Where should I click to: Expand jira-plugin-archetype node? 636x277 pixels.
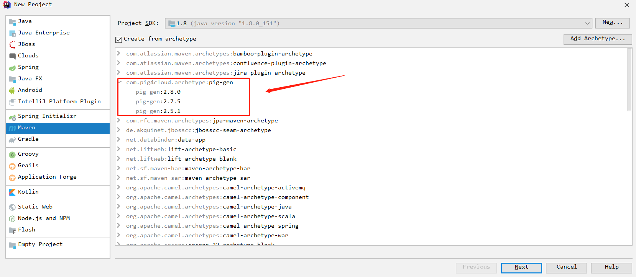pos(119,72)
